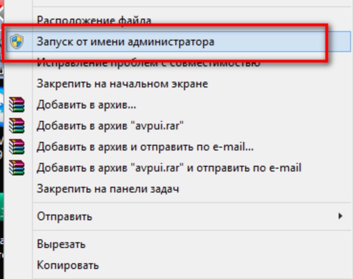Image resolution: width=353 pixels, height=279 pixels.
Task: Select 'Вырезать' from context menu
Action: click(61, 244)
